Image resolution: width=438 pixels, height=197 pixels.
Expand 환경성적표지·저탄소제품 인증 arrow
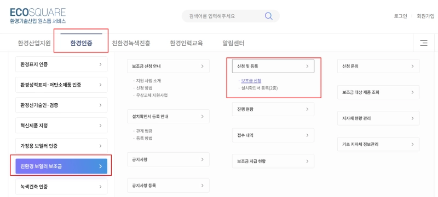[100, 85]
